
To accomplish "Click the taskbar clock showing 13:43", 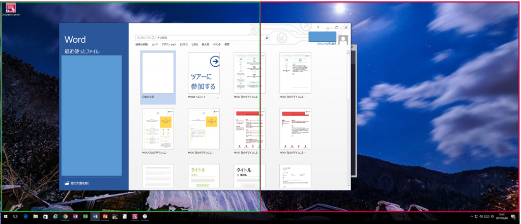I will coord(502,217).
